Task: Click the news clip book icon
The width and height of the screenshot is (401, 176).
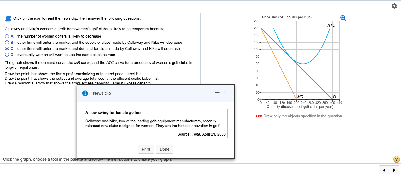Action: [8, 18]
